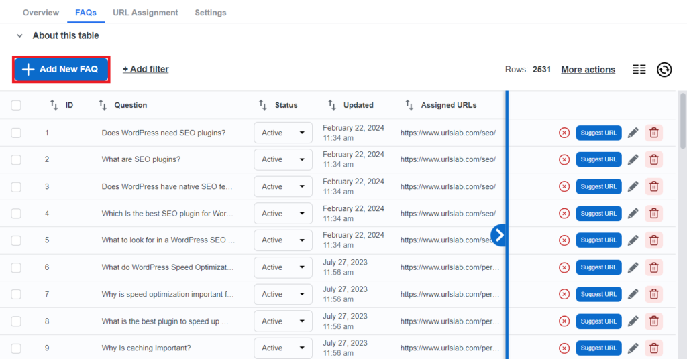Delete FAQ row 1 with trash icon
Image resolution: width=687 pixels, height=359 pixels.
pos(653,133)
